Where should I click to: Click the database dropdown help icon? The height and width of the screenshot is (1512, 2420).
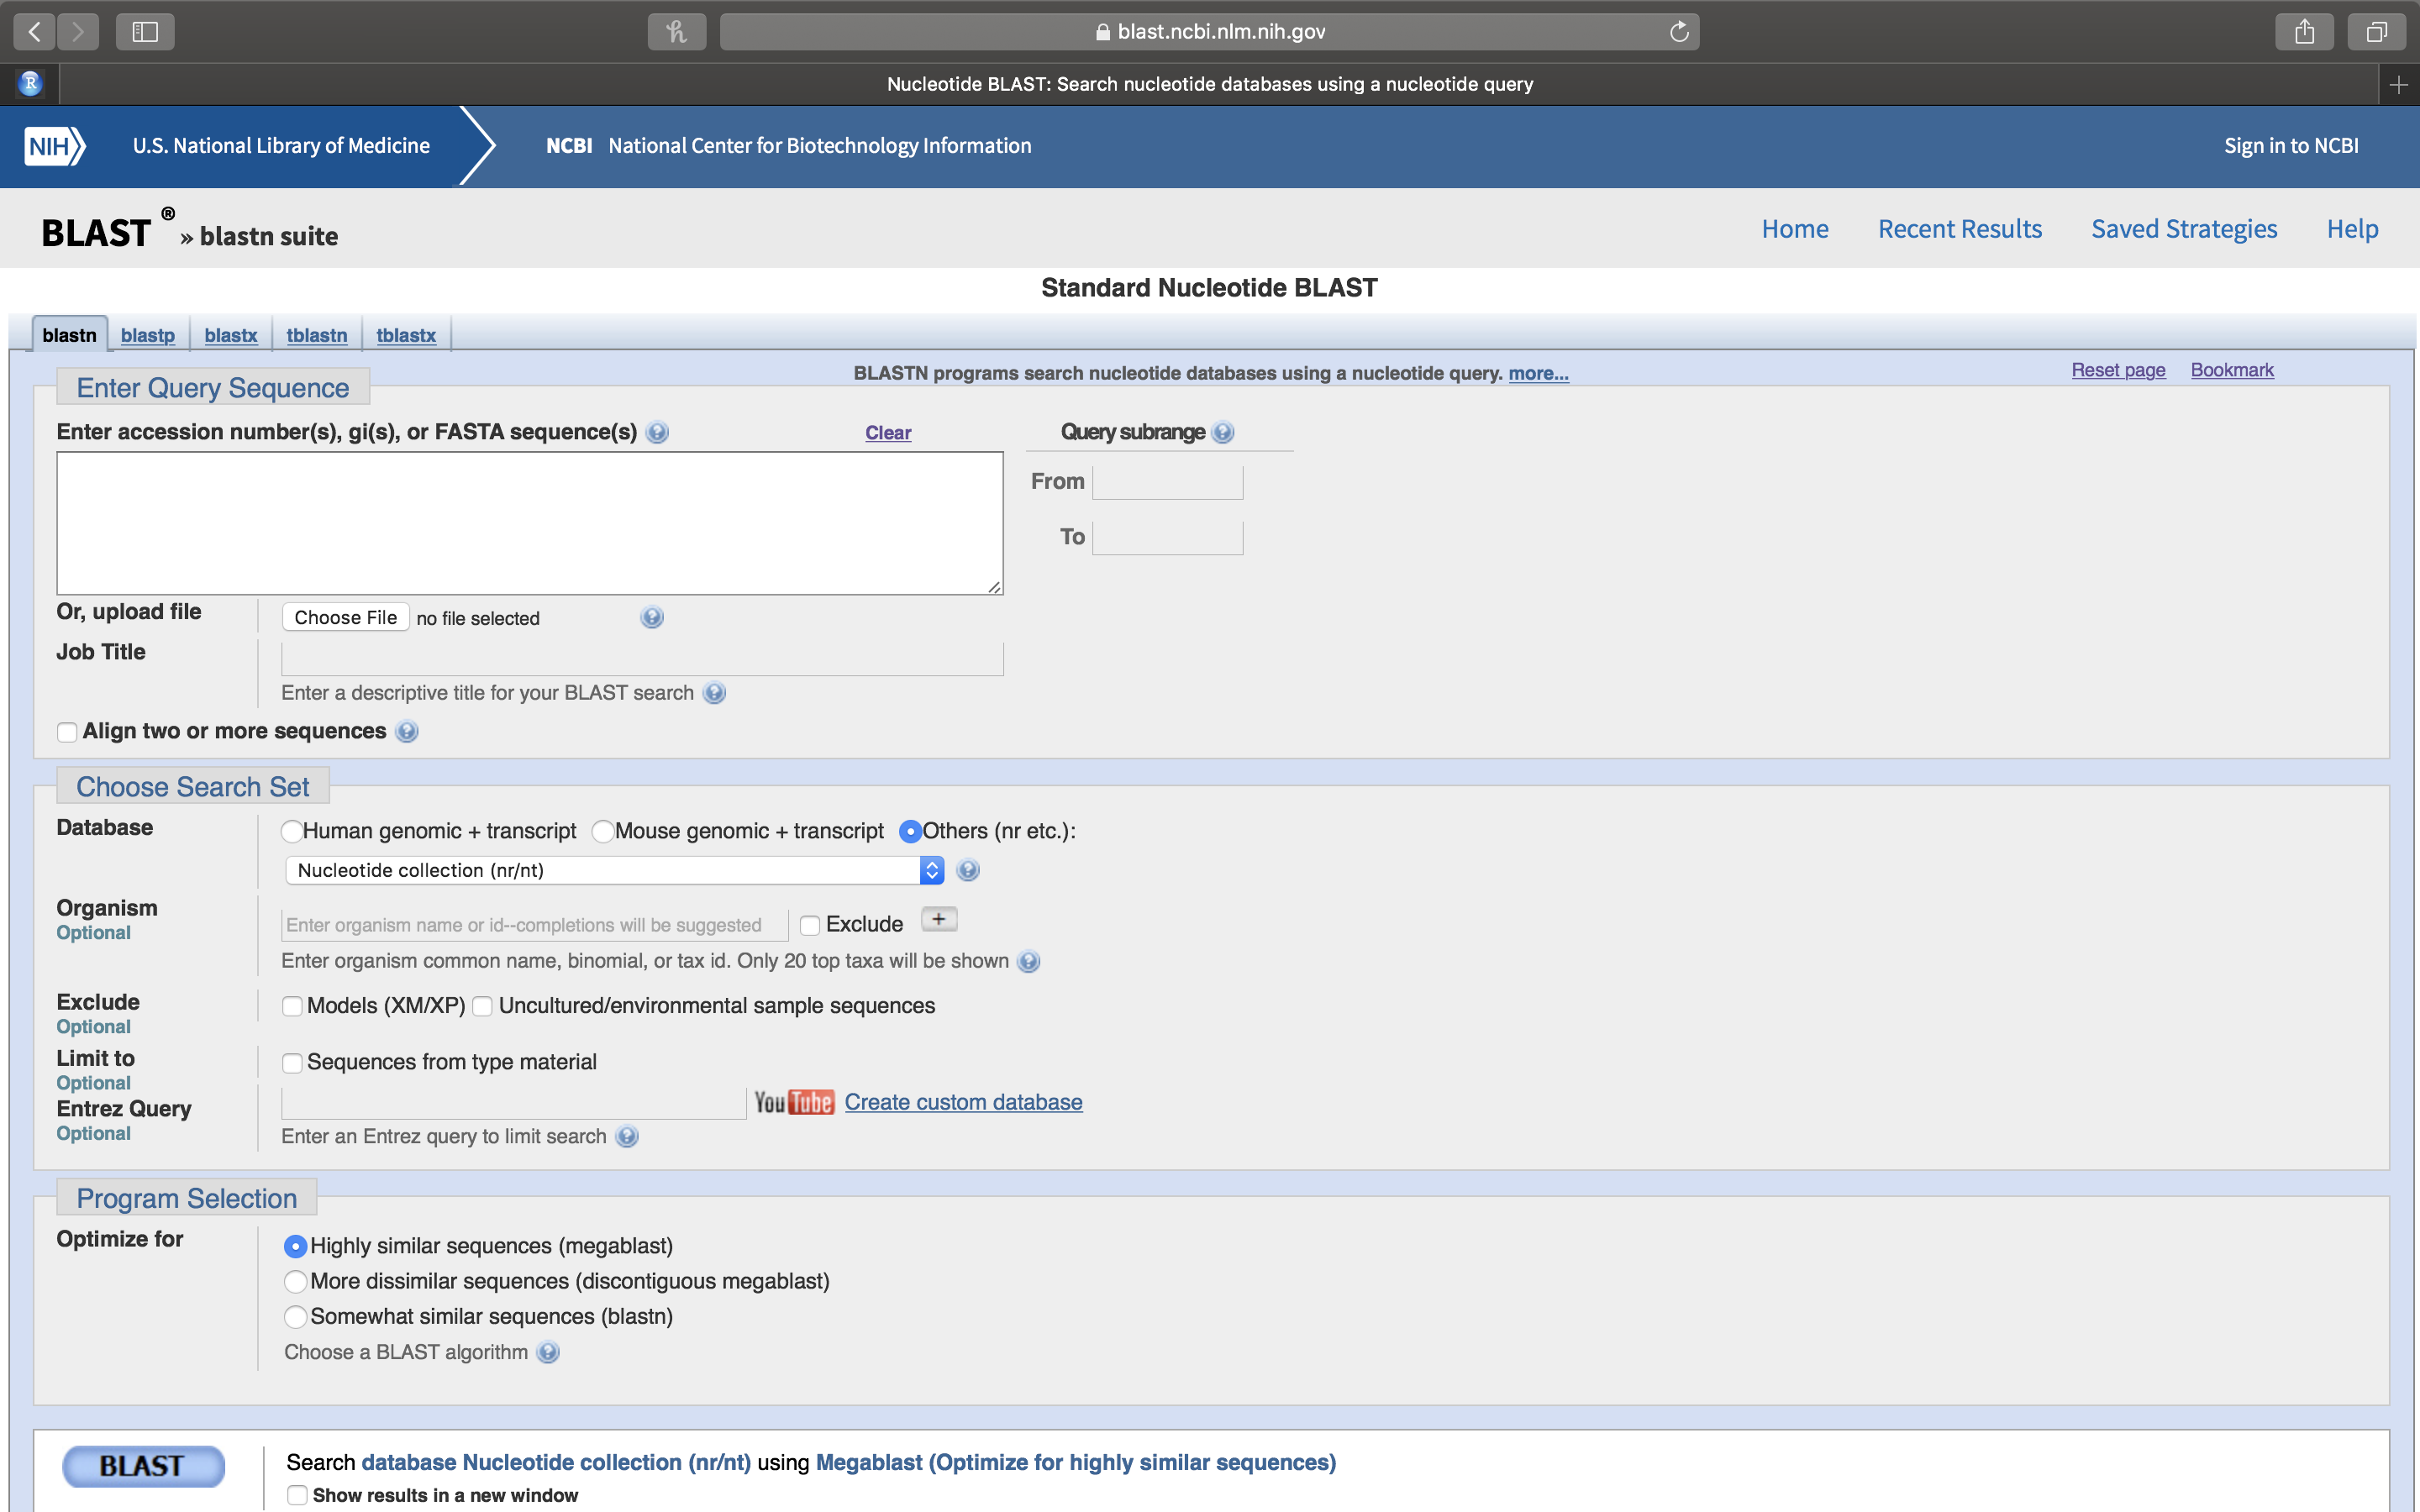[x=971, y=869]
